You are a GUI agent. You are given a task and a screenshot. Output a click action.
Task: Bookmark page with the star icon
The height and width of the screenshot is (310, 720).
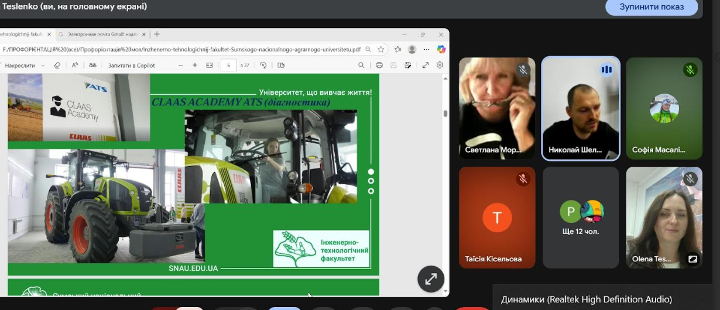coord(381,50)
